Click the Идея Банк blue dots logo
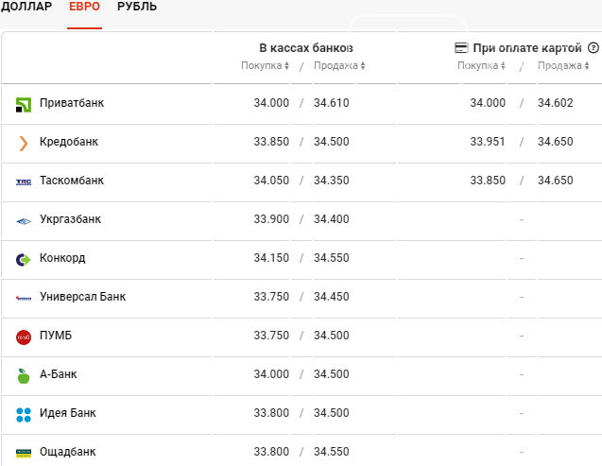 (24, 415)
